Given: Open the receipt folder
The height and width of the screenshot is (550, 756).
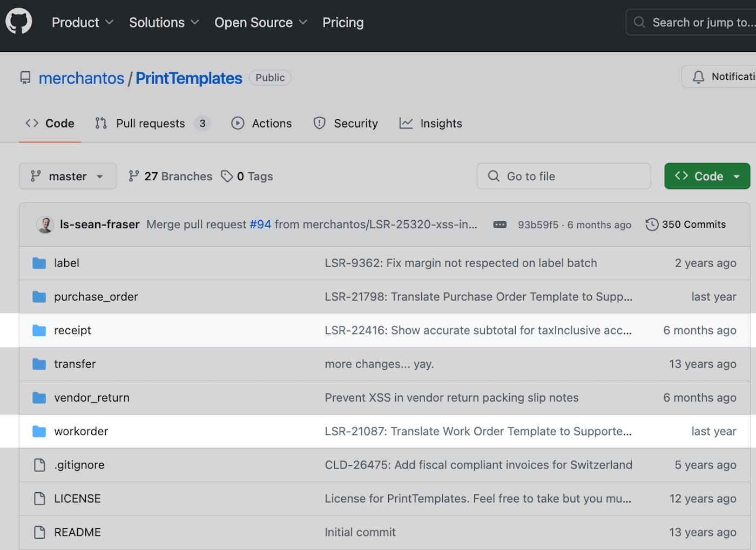Looking at the screenshot, I should 72,330.
